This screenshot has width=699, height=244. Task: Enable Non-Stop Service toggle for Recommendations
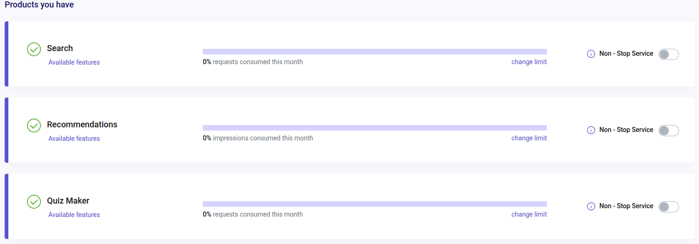coord(669,131)
